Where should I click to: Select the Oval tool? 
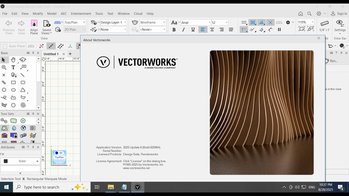point(13,90)
